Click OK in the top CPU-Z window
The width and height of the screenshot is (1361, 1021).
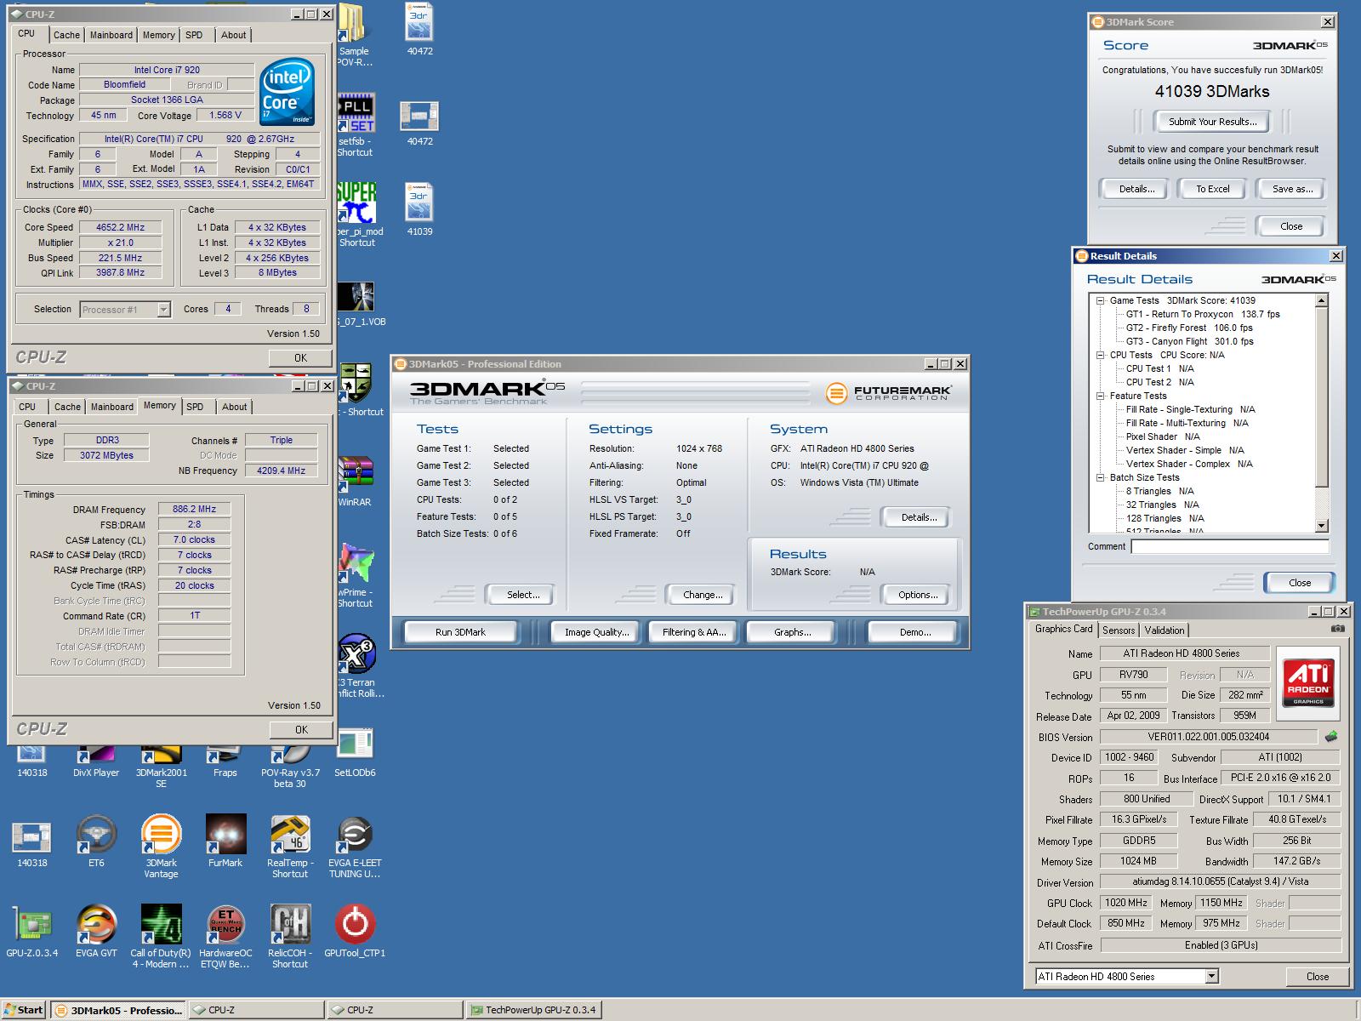pyautogui.click(x=300, y=358)
